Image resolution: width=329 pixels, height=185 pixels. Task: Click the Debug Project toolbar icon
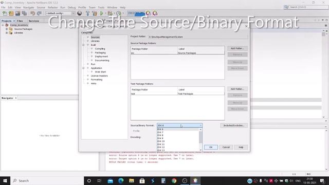[109, 13]
